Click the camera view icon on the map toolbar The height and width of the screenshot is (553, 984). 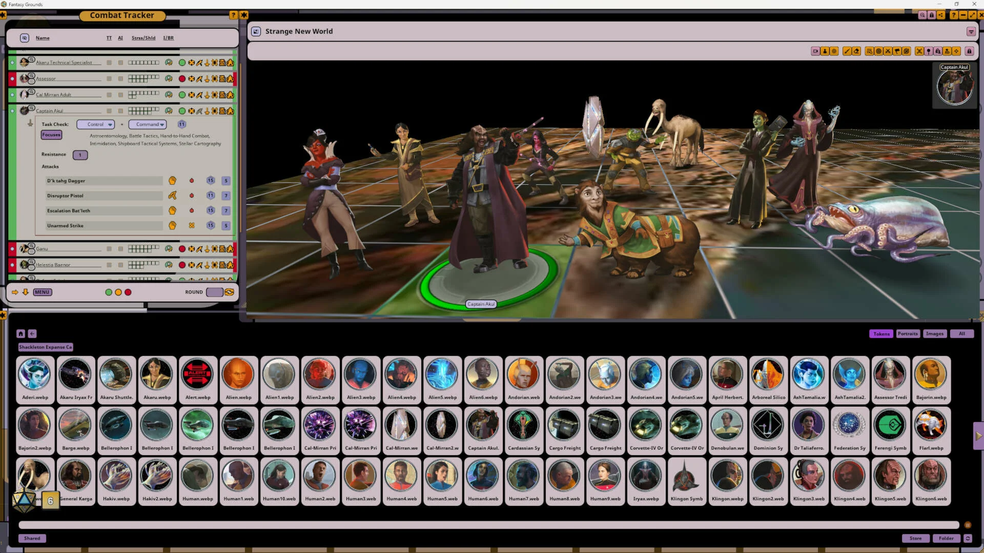click(x=815, y=51)
